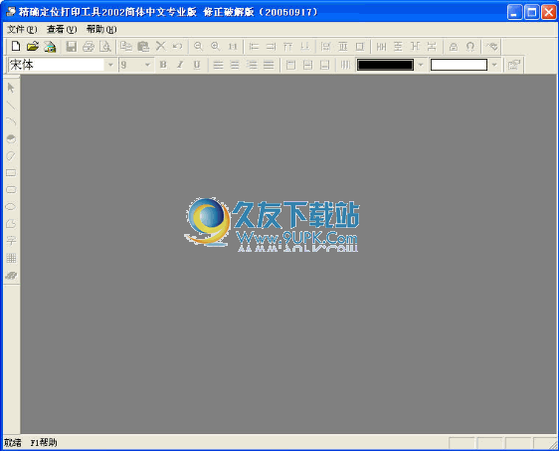Click the print preview icon

[x=105, y=47]
